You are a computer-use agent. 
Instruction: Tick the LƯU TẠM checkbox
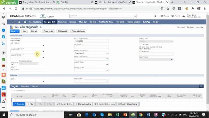tap(140, 44)
